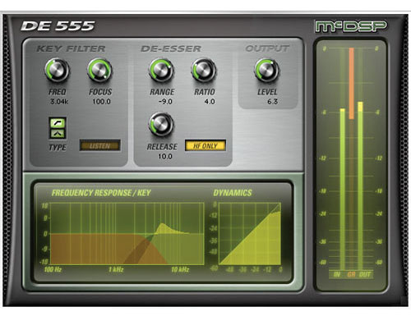Image resolution: width=411 pixels, height=316 pixels.
Task: Click the OUTPUT section heading
Action: [267, 48]
